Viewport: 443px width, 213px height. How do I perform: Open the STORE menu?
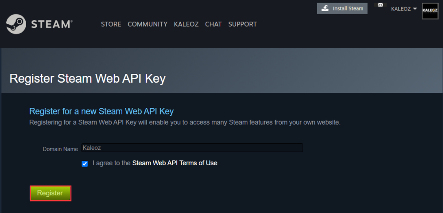[x=111, y=24]
